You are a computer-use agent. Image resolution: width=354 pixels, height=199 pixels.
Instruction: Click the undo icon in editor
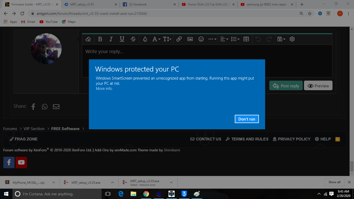[258, 39]
